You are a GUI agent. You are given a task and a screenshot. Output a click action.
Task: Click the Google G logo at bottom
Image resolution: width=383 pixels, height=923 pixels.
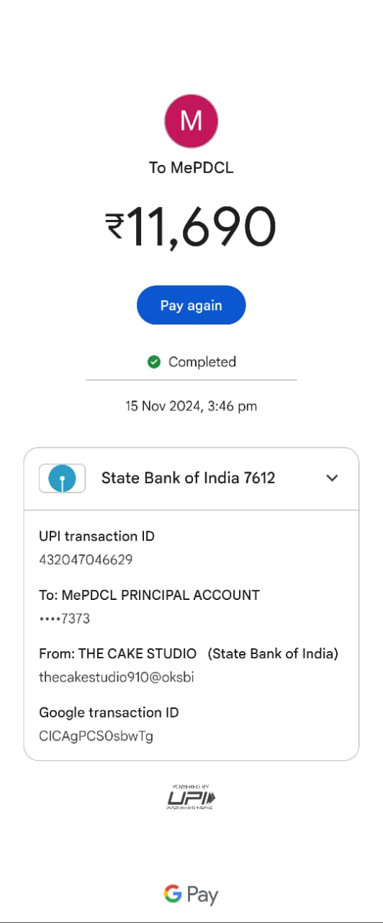[172, 895]
